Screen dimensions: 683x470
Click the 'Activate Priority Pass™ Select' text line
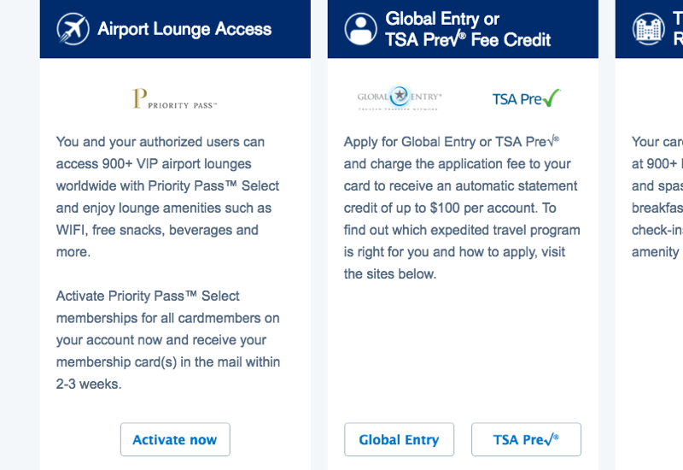[x=148, y=296]
